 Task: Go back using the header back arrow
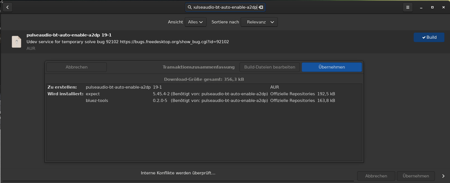point(8,7)
